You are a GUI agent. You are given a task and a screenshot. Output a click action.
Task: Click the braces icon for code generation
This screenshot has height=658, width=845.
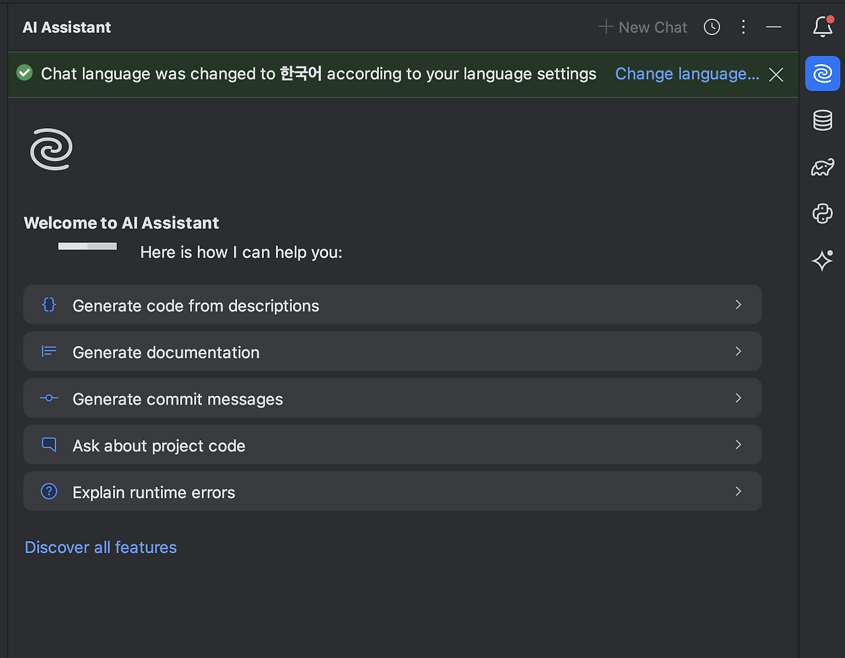coord(49,305)
